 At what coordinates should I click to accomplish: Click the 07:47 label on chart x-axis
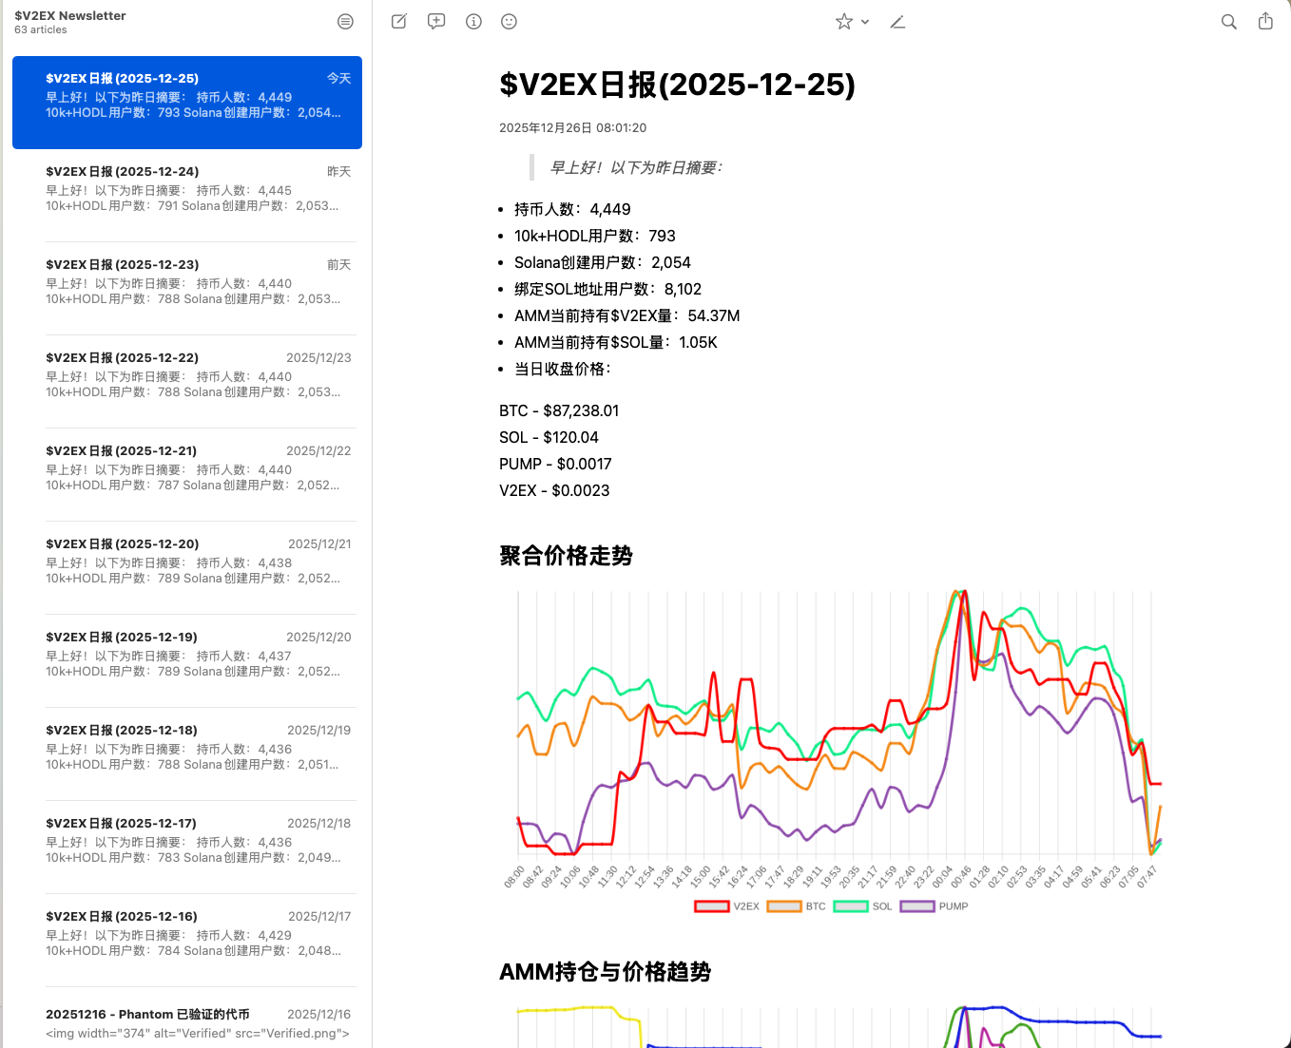[1147, 876]
